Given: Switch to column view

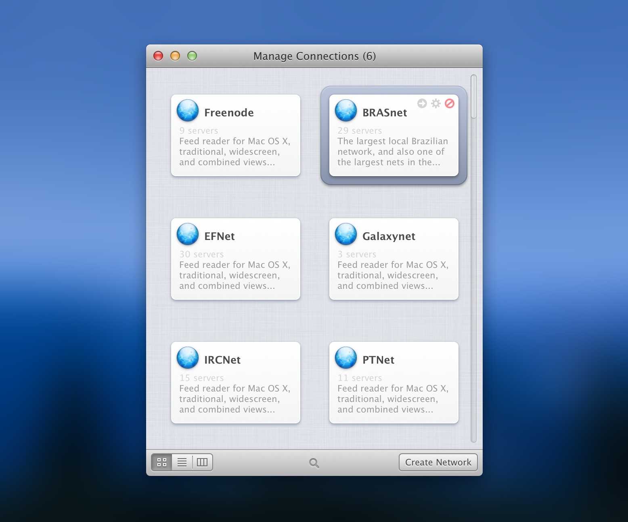Looking at the screenshot, I should 202,462.
